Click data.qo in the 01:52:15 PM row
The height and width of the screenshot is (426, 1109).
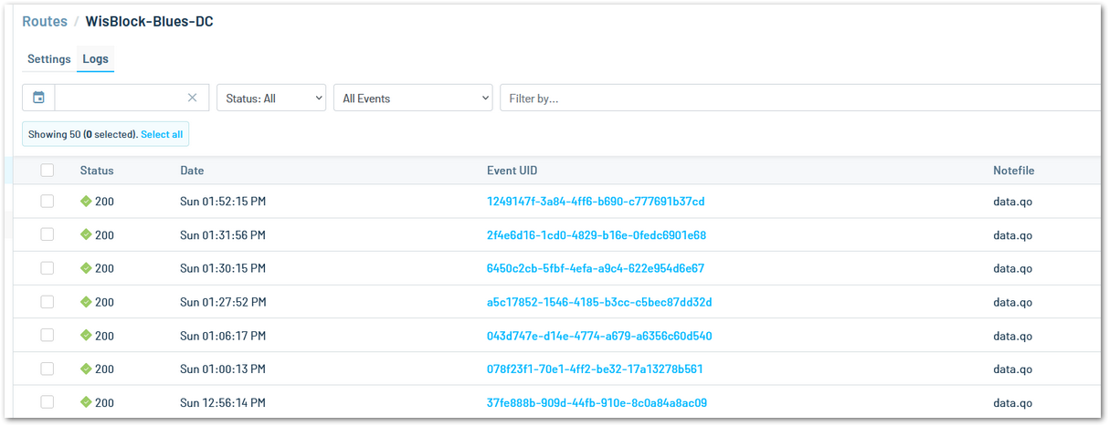1013,201
